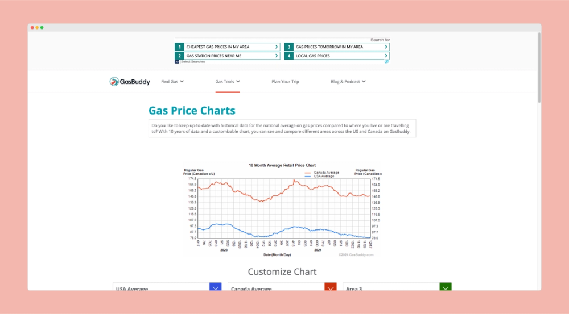The image size is (569, 314).
Task: Click the red close window button
Action: pyautogui.click(x=32, y=27)
